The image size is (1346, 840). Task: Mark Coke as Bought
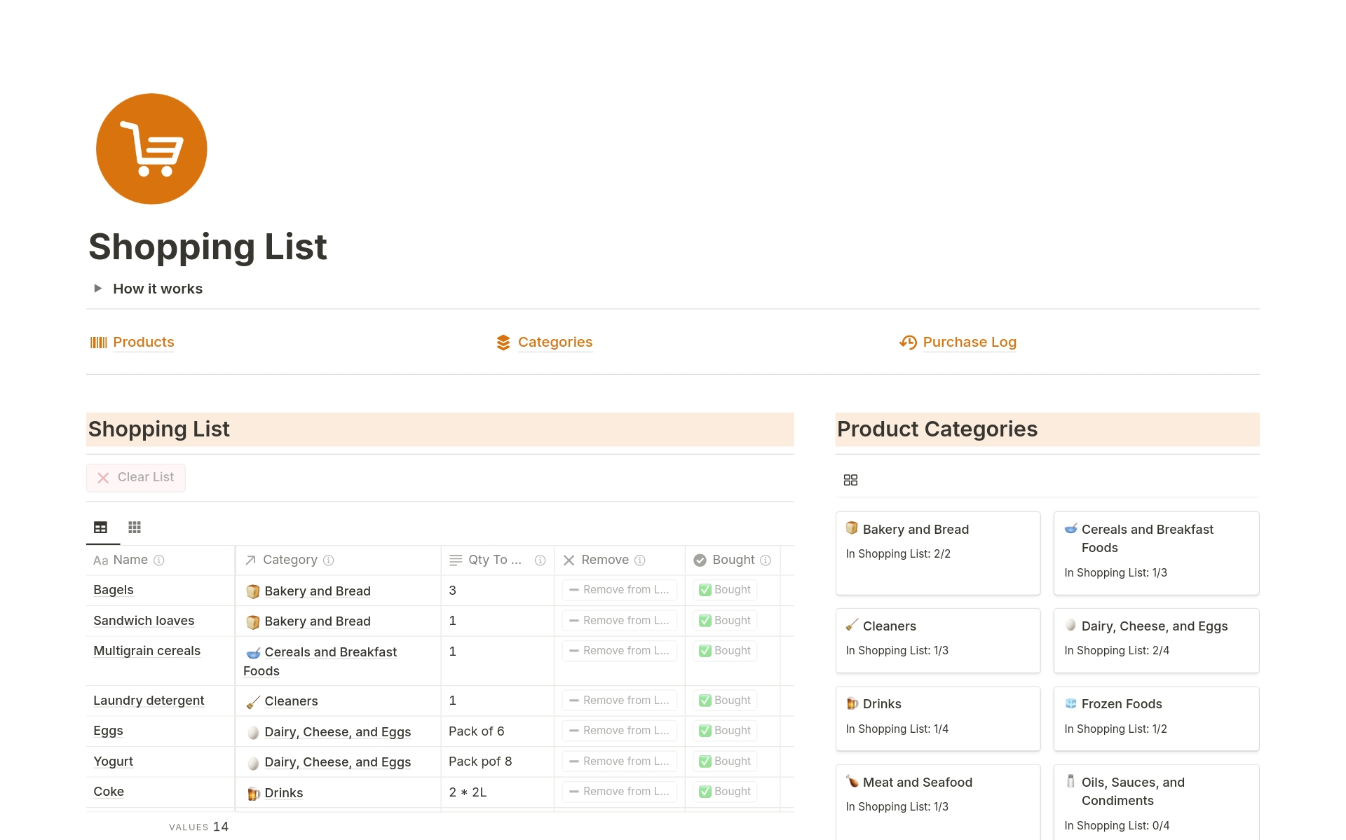(x=725, y=792)
